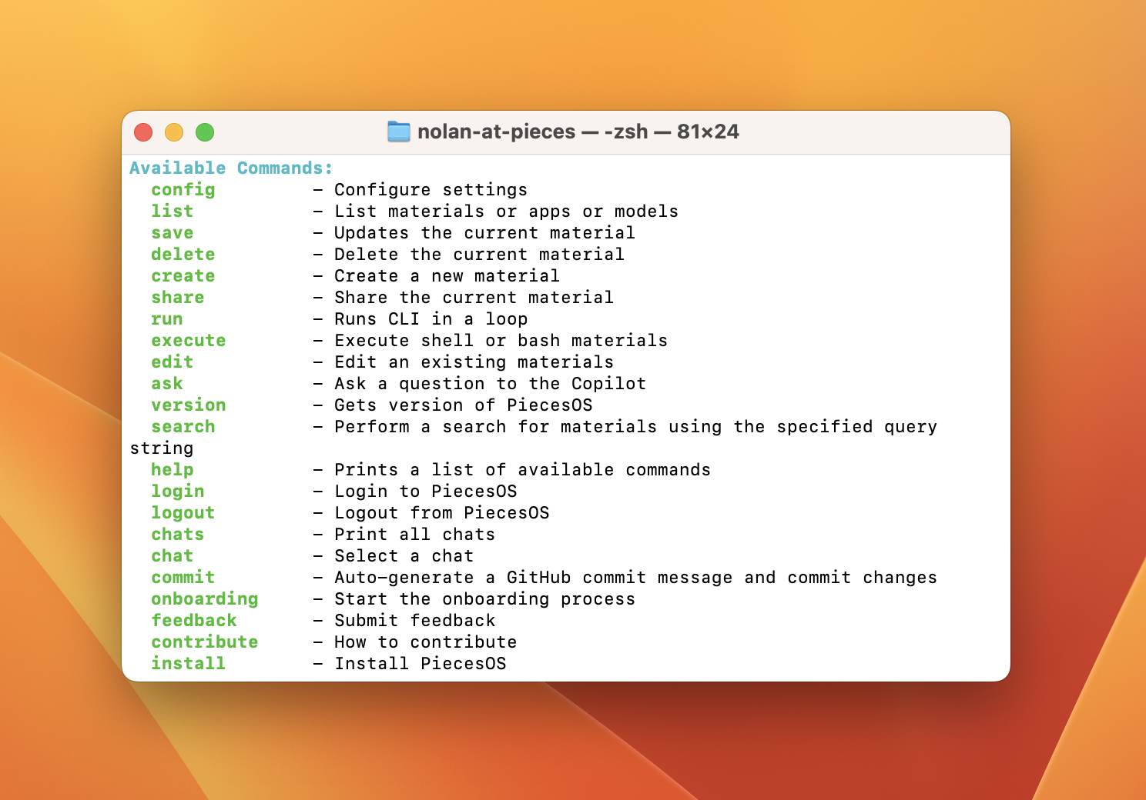Click 'Create a new material' description

[447, 275]
